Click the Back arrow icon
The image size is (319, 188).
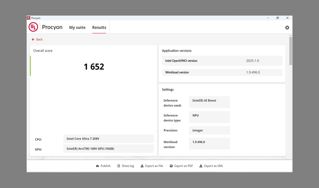[33, 39]
